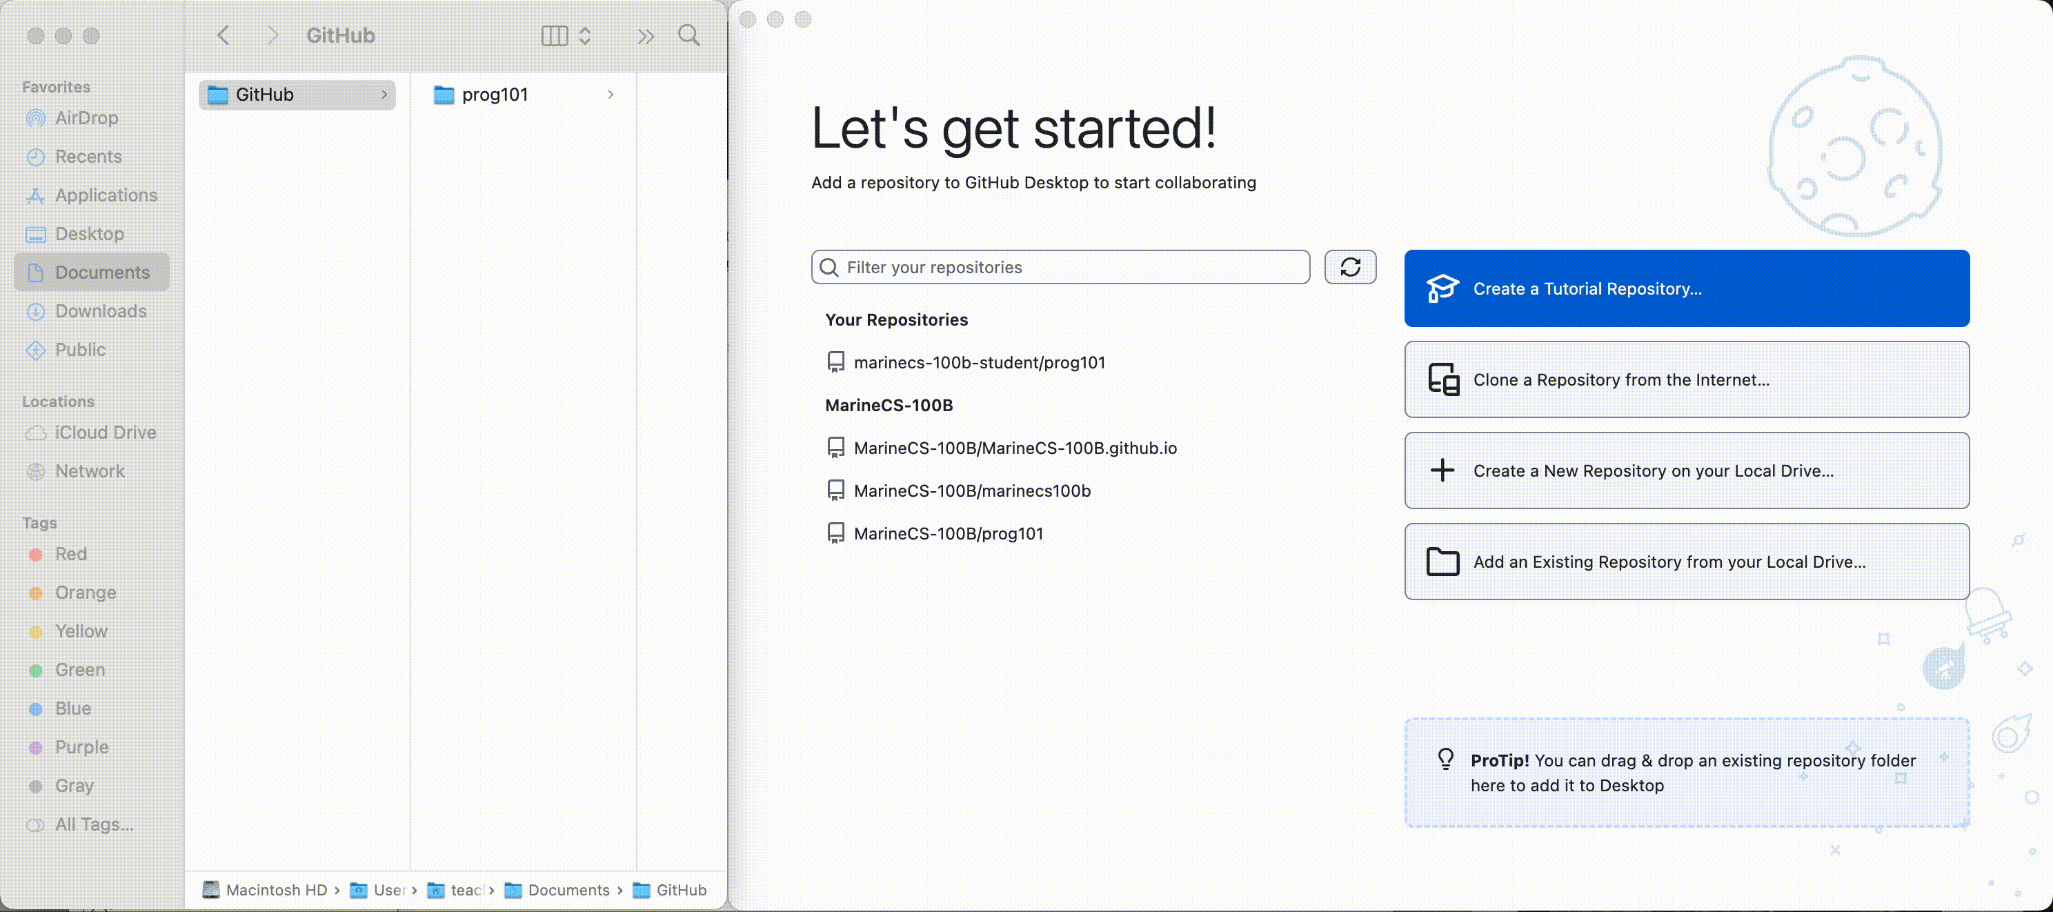The image size is (2053, 912).
Task: Filter by Red tag
Action: pos(92,554)
